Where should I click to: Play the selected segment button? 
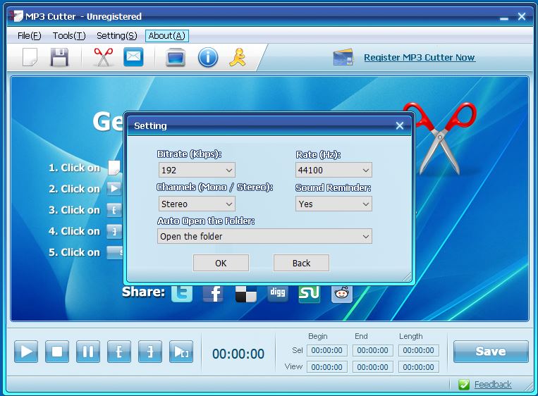(181, 352)
